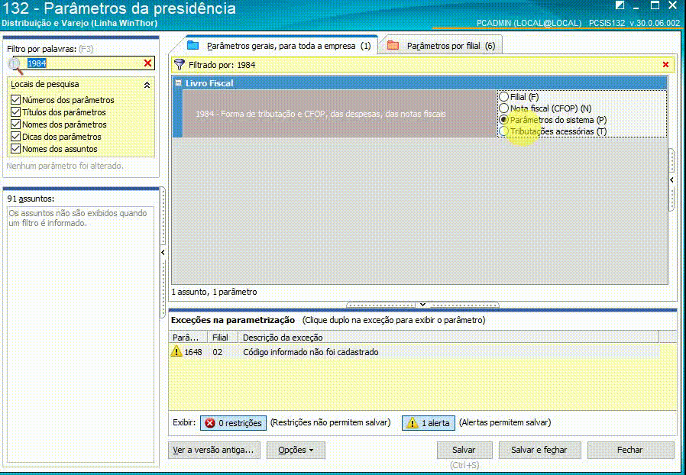Viewport: 686px width, 475px height.
Task: Click the '02' filial cell in exceptions
Action: click(218, 352)
